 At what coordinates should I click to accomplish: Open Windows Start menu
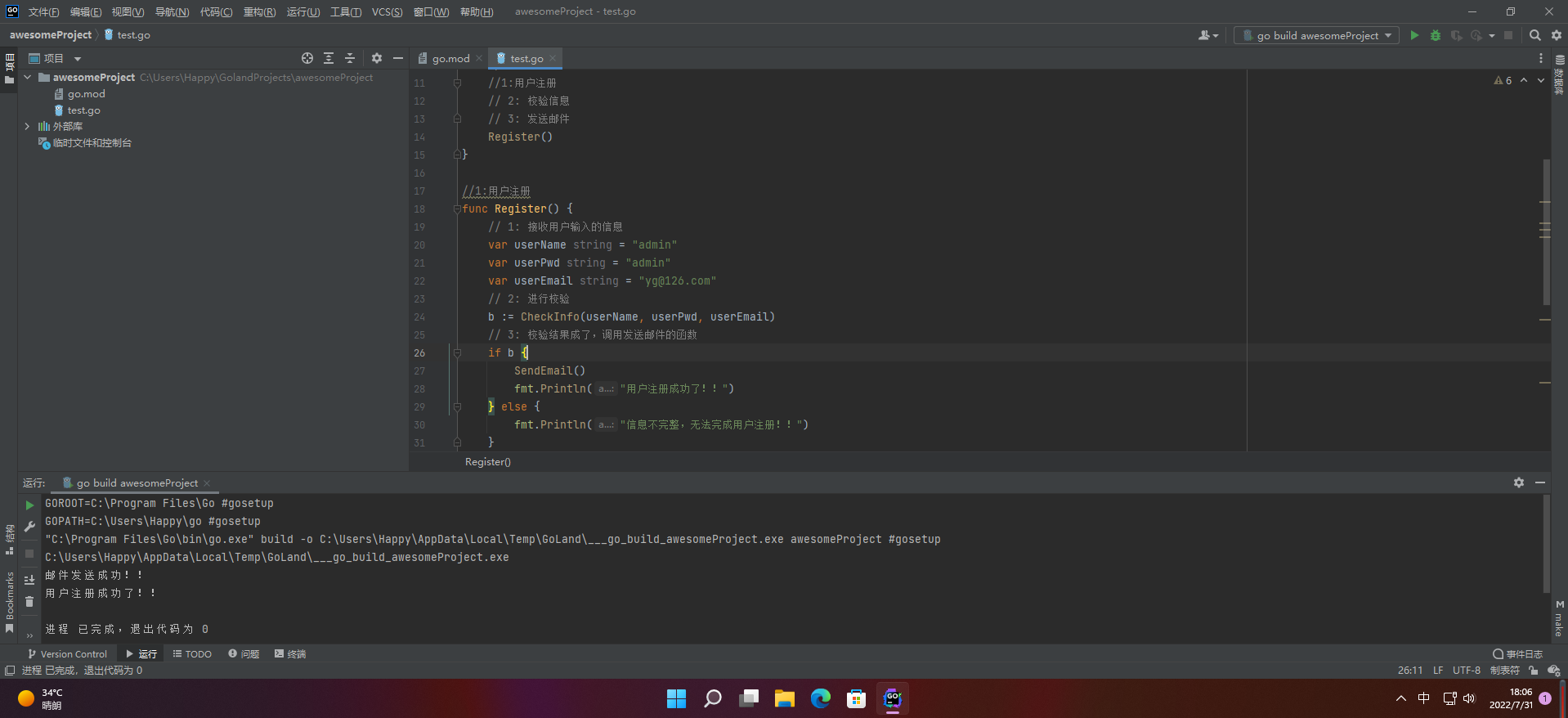676,698
